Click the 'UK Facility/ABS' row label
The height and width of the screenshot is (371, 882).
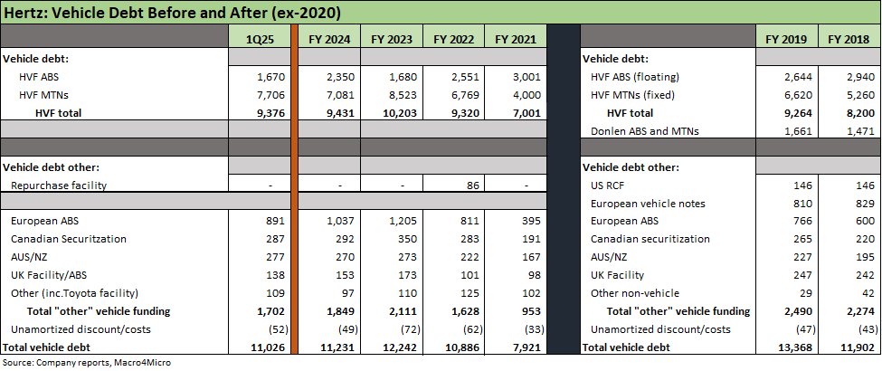point(49,275)
